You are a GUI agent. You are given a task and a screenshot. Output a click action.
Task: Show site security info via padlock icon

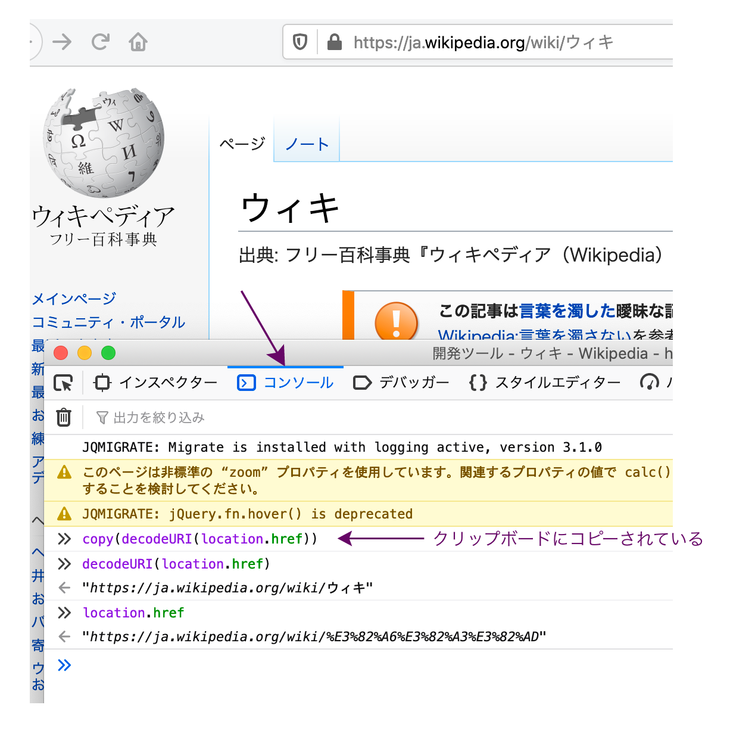pyautogui.click(x=335, y=42)
